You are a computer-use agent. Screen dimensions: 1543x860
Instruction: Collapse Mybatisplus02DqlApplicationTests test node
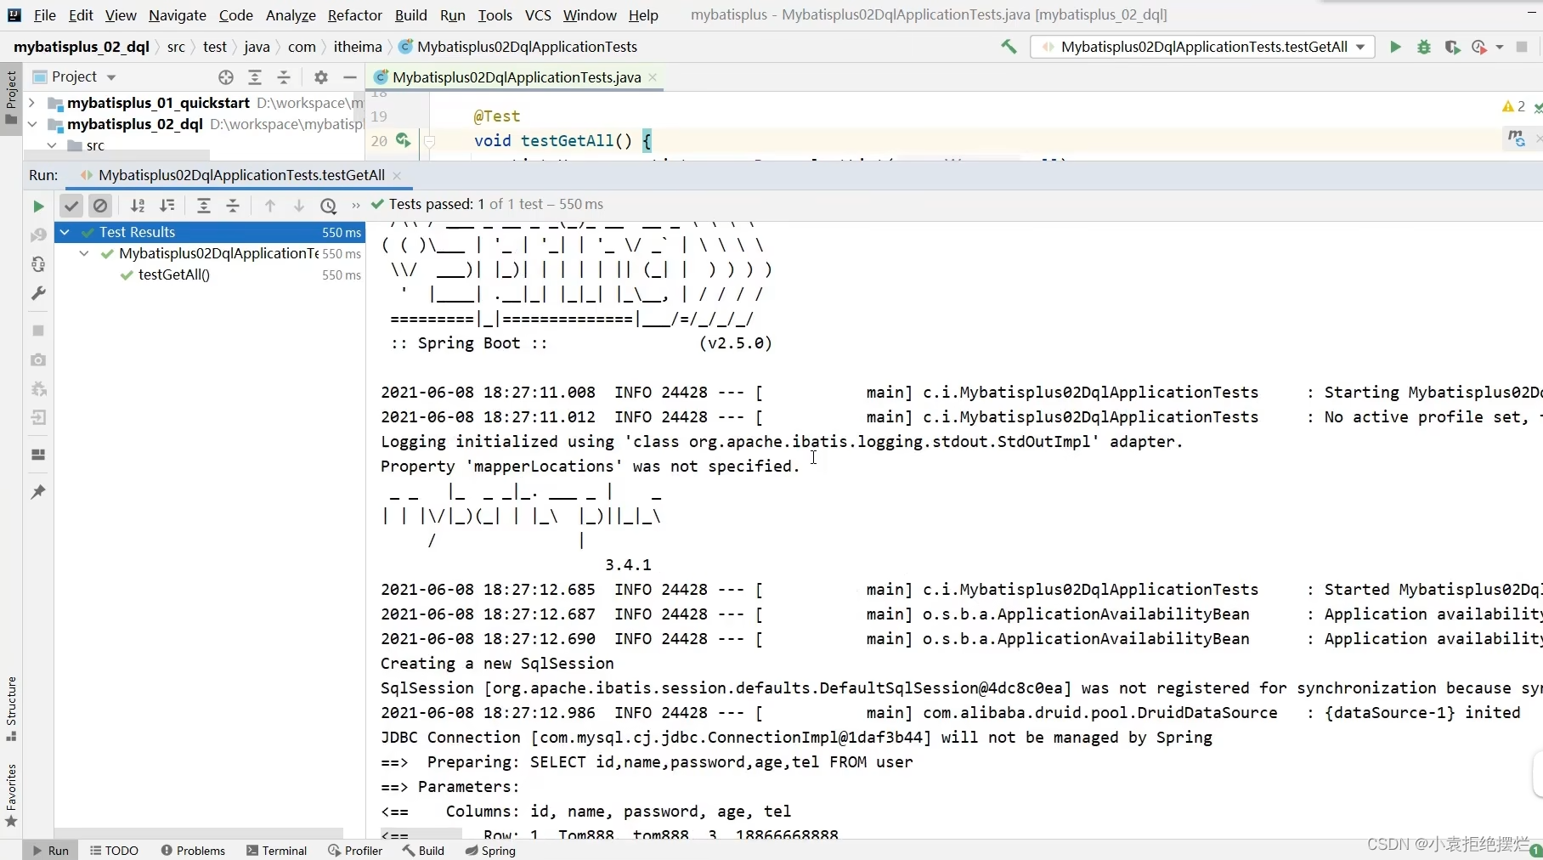pyautogui.click(x=84, y=253)
